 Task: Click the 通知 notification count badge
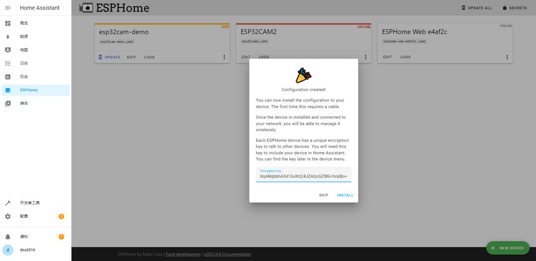click(61, 237)
